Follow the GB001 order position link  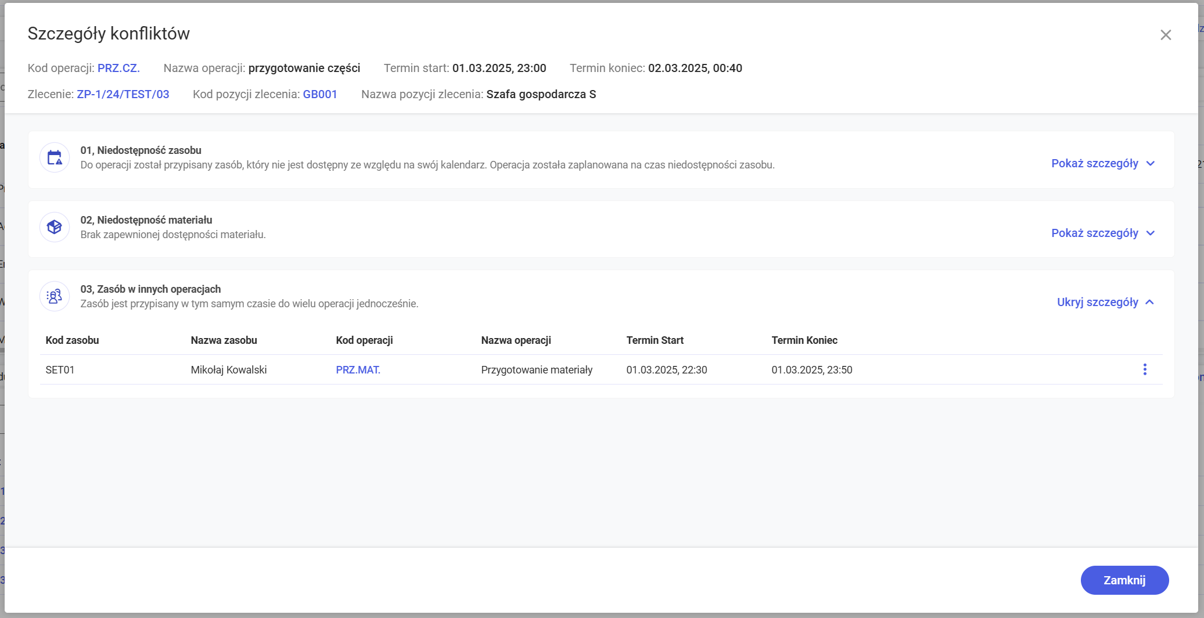[x=319, y=95]
